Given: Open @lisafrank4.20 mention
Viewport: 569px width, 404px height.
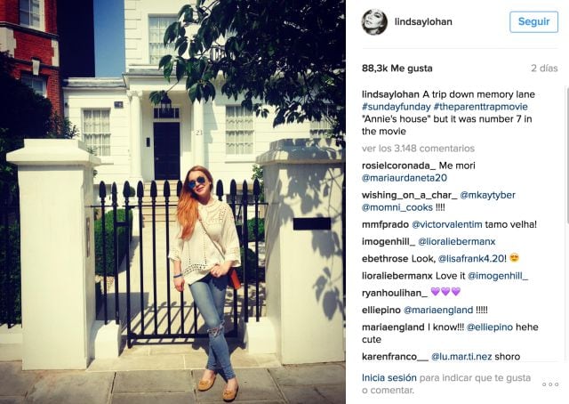Looking at the screenshot, I should [471, 259].
